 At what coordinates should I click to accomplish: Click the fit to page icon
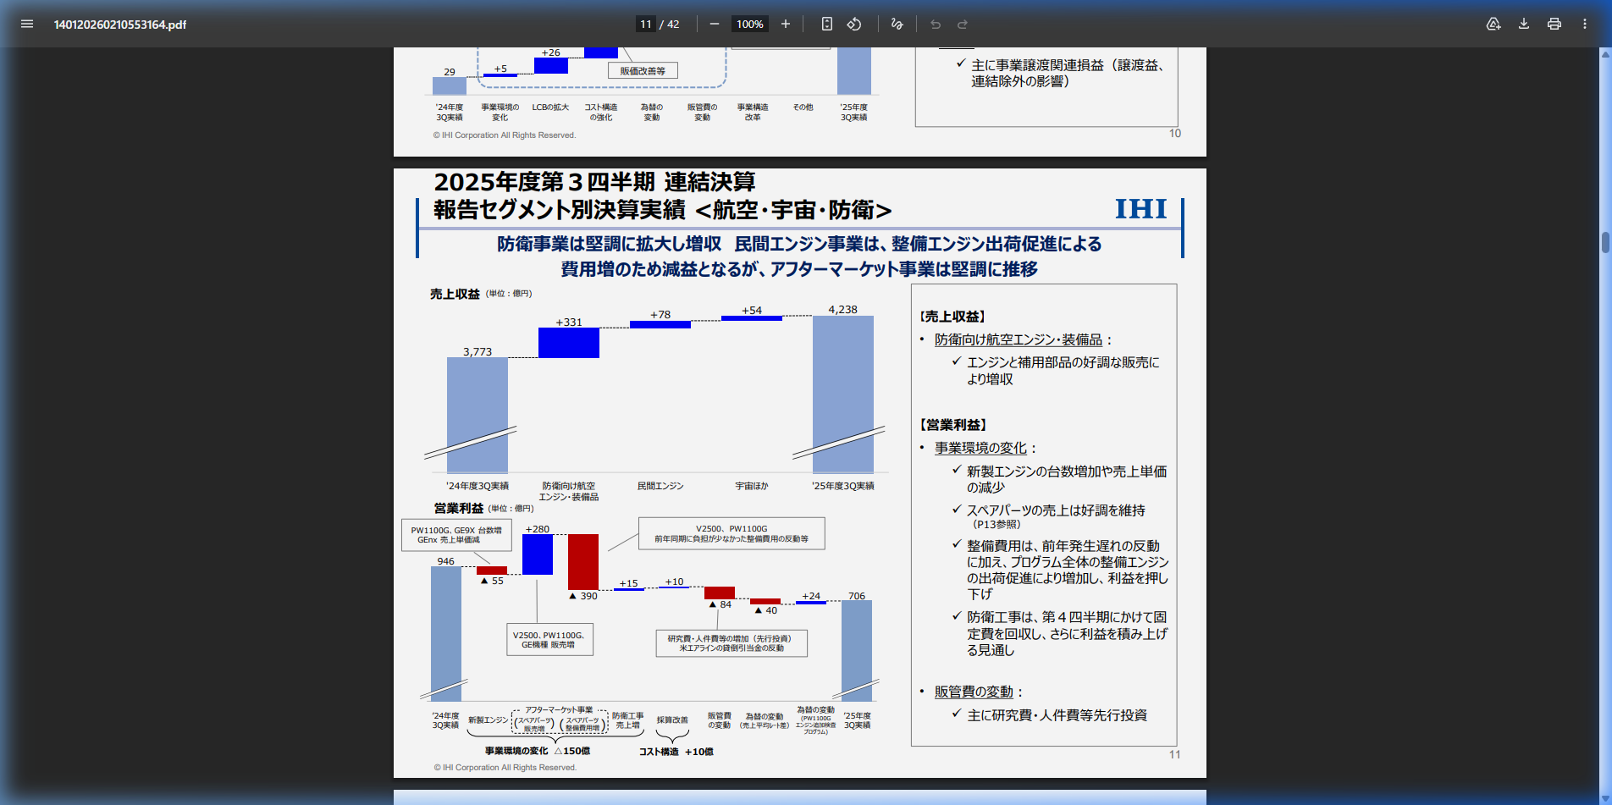(x=827, y=24)
